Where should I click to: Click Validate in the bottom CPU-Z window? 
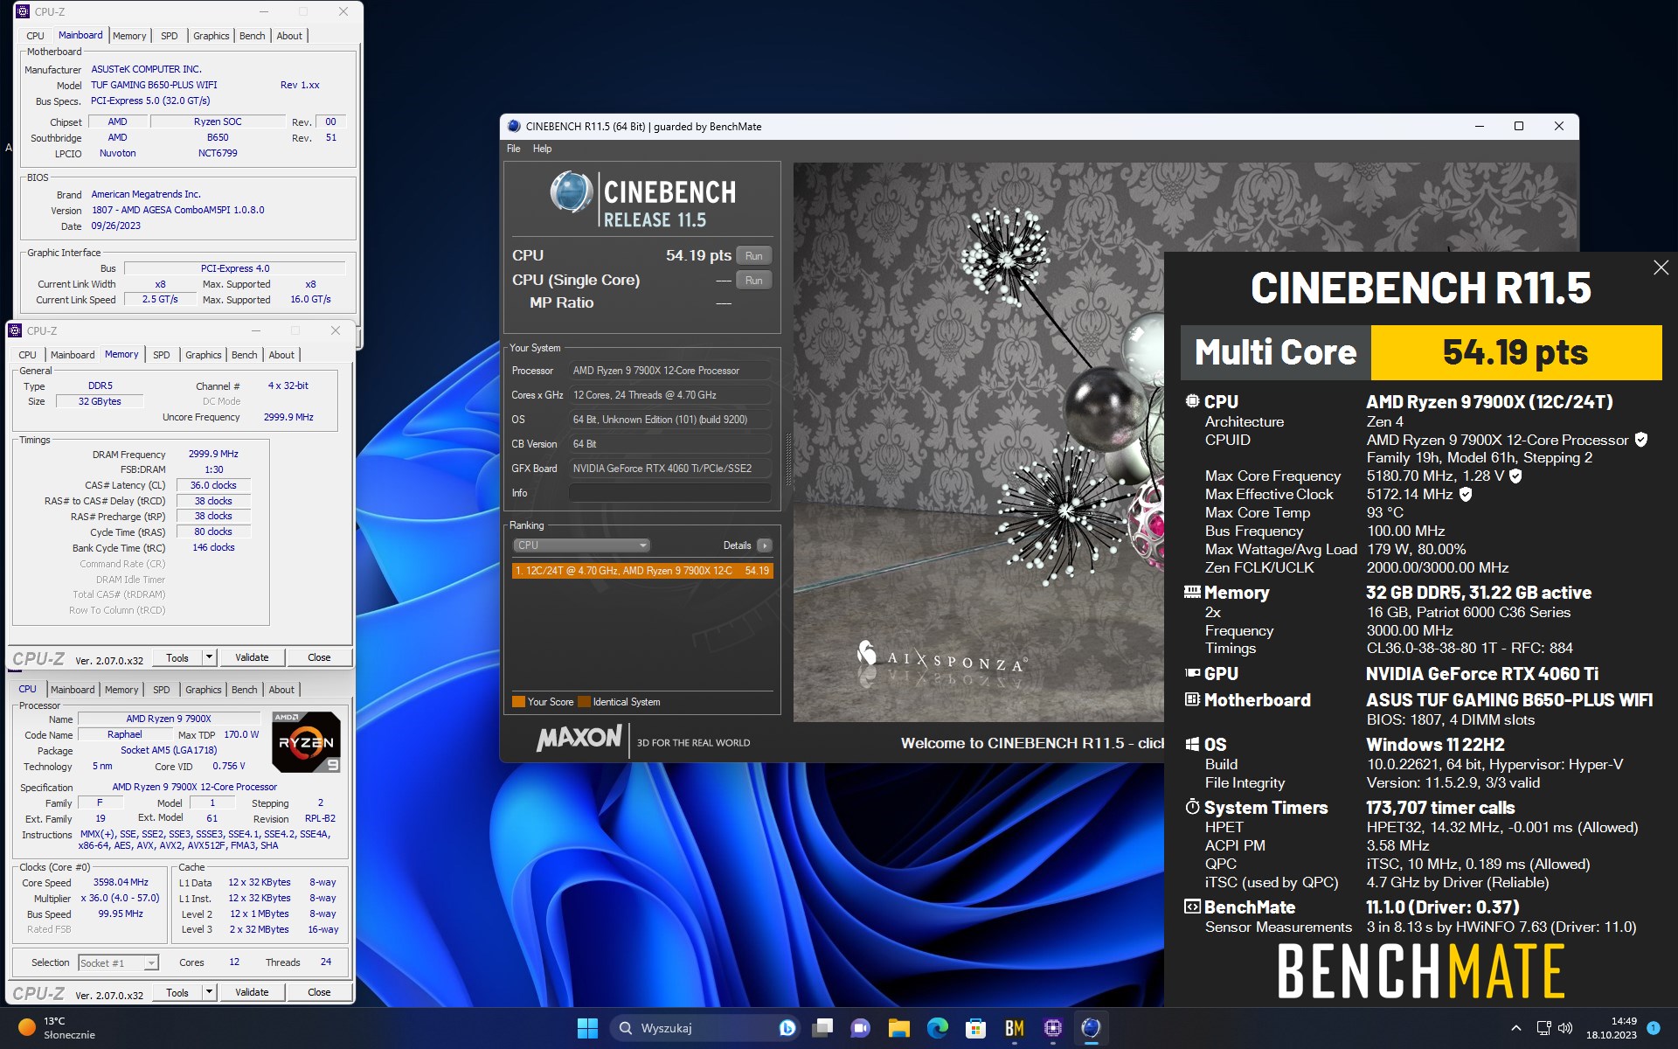252,992
